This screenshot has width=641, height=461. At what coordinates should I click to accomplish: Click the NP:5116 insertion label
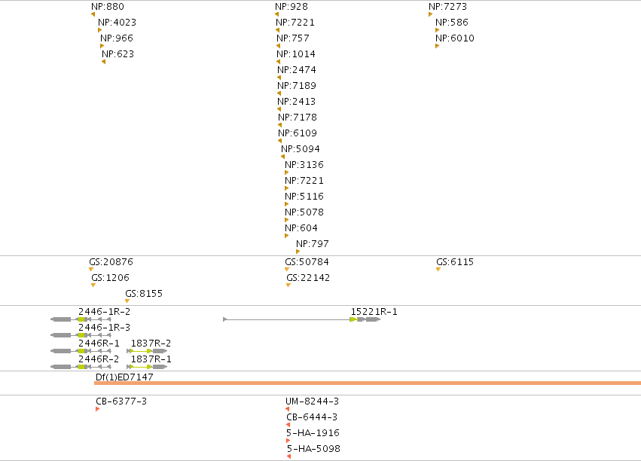coord(304,196)
